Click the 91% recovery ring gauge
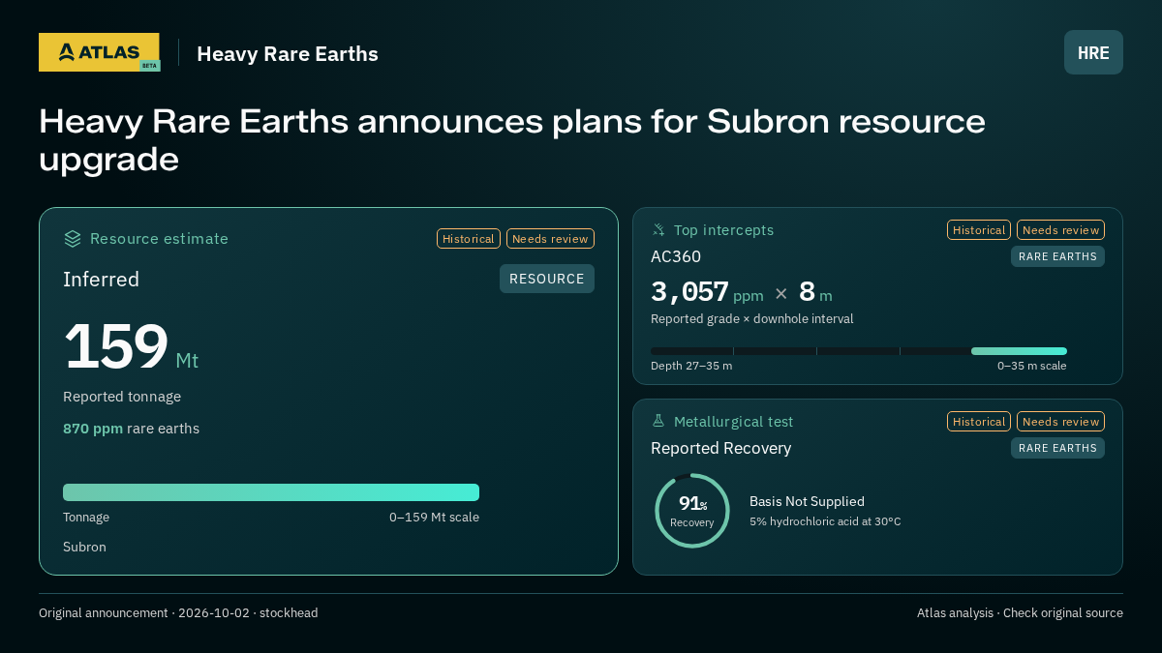 (692, 511)
